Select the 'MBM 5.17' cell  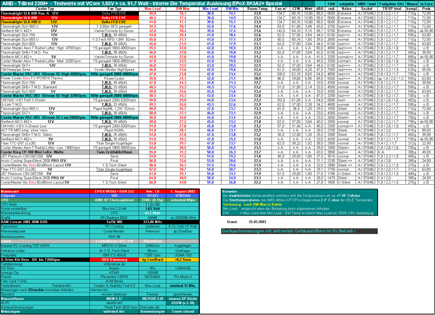tap(114, 298)
